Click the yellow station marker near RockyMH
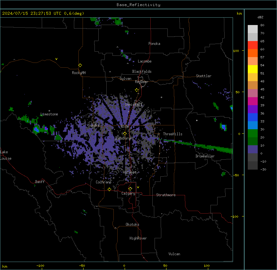The image size is (277, 270). [x=80, y=65]
